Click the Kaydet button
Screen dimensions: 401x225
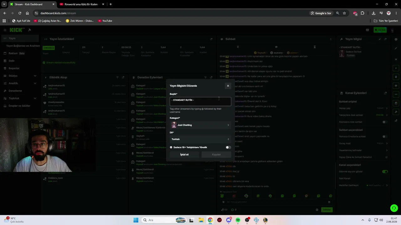coord(216,154)
